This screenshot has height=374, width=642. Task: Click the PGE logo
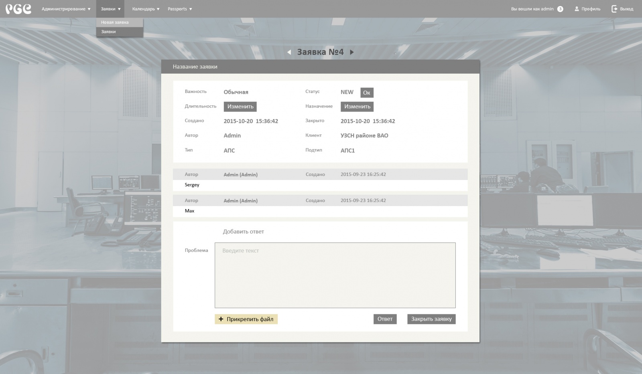point(18,9)
